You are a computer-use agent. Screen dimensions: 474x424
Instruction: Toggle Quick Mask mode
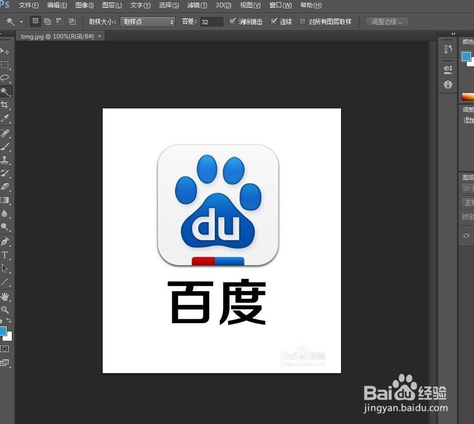(5, 348)
